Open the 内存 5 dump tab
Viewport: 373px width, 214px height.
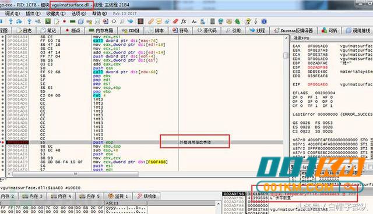pos(89,196)
